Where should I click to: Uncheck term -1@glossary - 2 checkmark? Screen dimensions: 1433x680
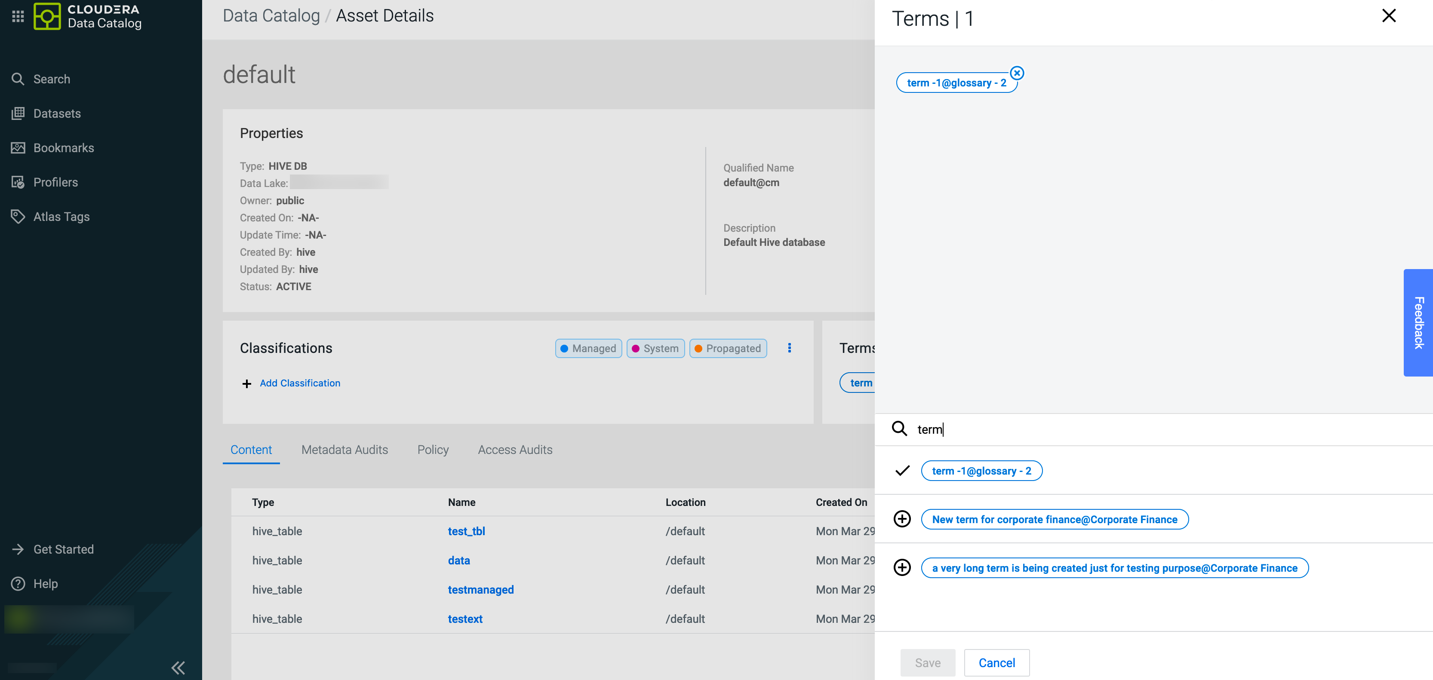(902, 471)
